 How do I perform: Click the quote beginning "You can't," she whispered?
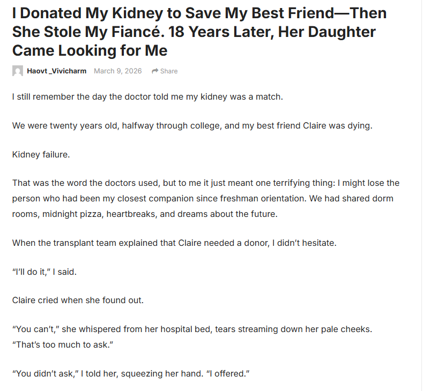coord(192,329)
